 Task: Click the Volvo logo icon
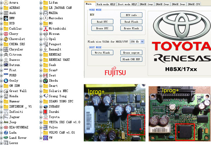45,127
